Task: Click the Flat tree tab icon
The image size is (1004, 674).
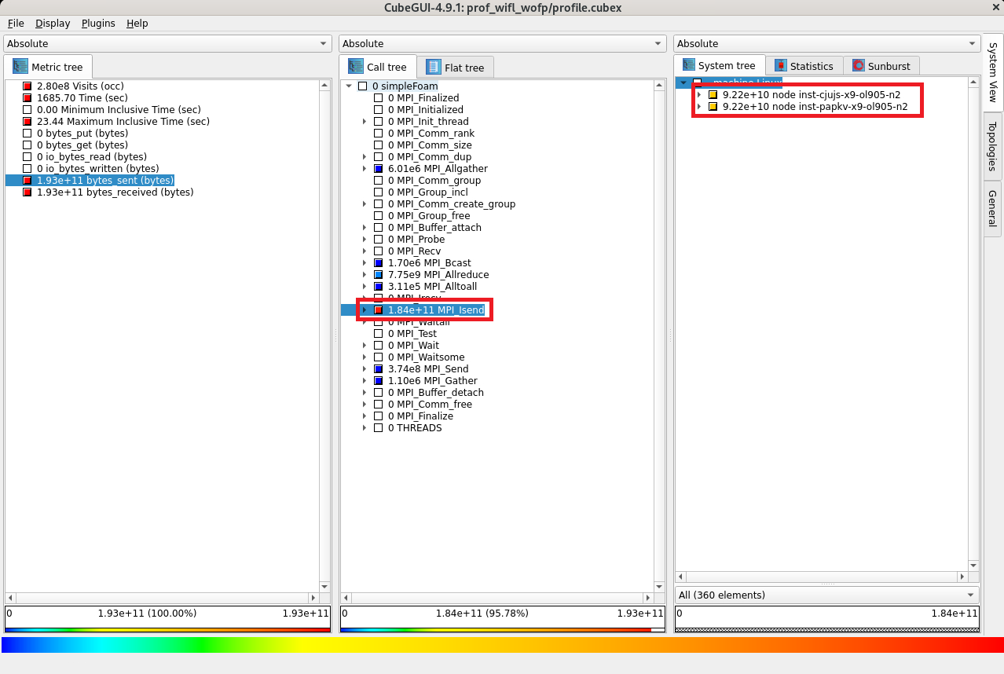Action: pos(434,68)
